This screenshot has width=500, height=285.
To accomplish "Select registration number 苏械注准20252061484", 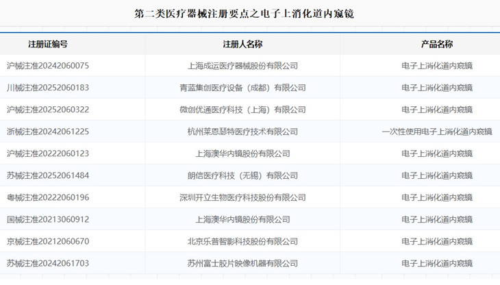I will 48,175.
